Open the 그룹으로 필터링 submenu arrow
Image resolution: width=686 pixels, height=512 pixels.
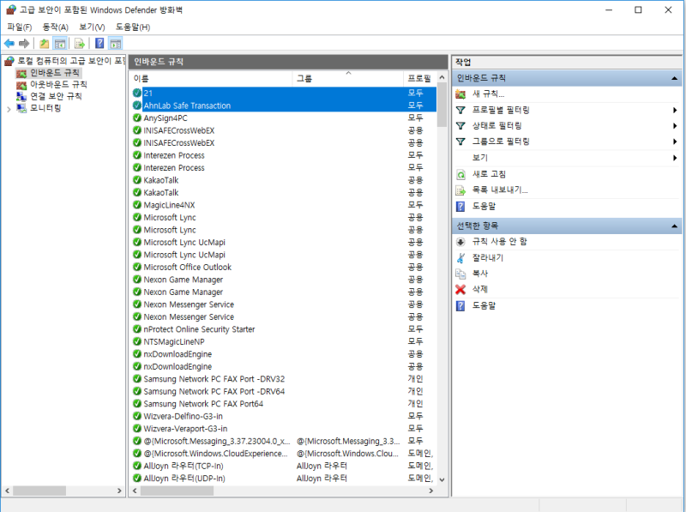coord(675,142)
